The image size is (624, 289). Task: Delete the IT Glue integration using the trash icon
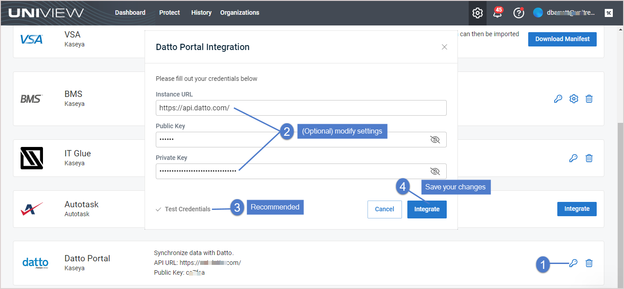[589, 158]
